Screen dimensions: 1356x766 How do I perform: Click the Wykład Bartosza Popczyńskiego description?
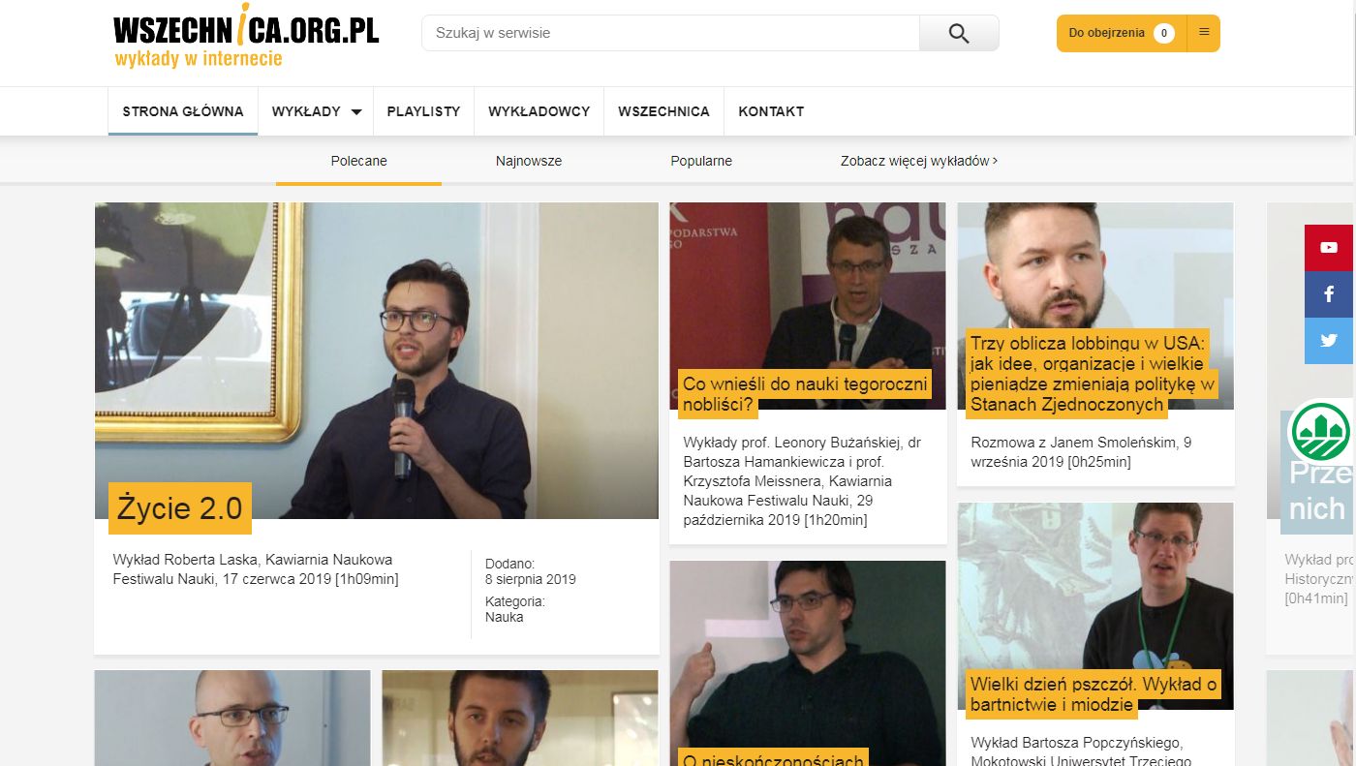click(x=1081, y=751)
